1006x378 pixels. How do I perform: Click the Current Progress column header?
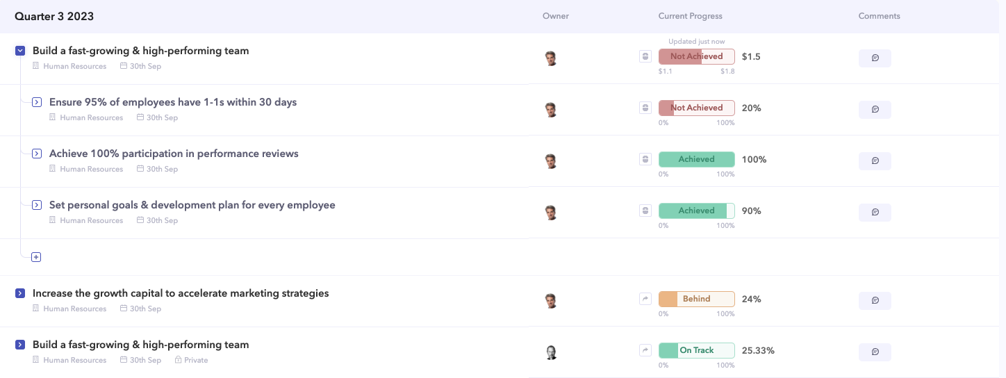coord(690,16)
